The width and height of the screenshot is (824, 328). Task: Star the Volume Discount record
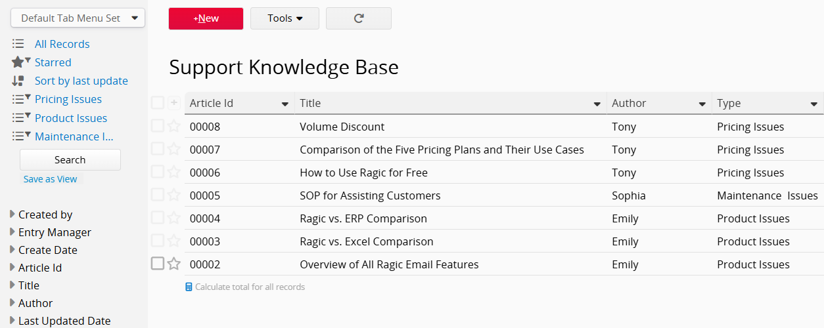173,126
